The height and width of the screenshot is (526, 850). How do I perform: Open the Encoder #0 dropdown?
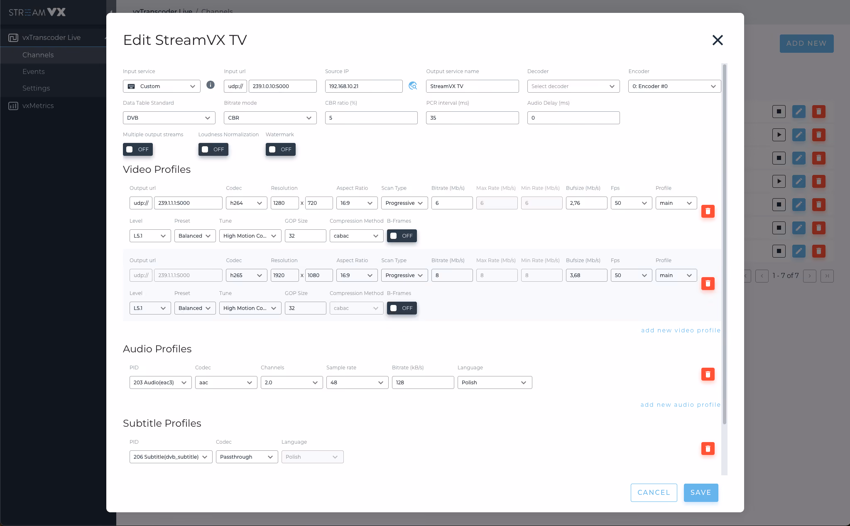(674, 86)
